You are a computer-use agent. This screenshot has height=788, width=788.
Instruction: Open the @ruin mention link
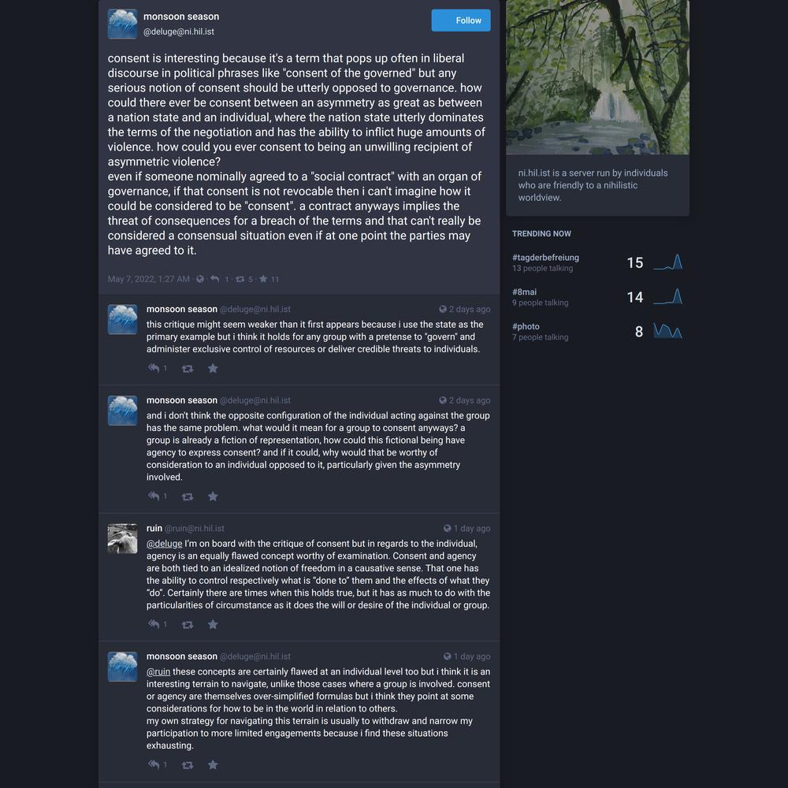tap(158, 672)
